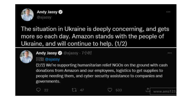Image resolution: width=192 pixels, height=100 pixels.
Task: Retweet the second Andy Jassy tweet
Action: tap(74, 90)
